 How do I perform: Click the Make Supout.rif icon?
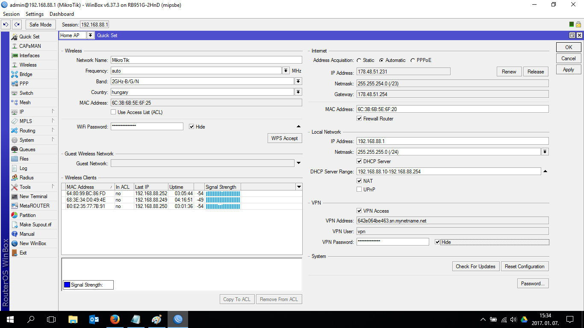pos(15,225)
